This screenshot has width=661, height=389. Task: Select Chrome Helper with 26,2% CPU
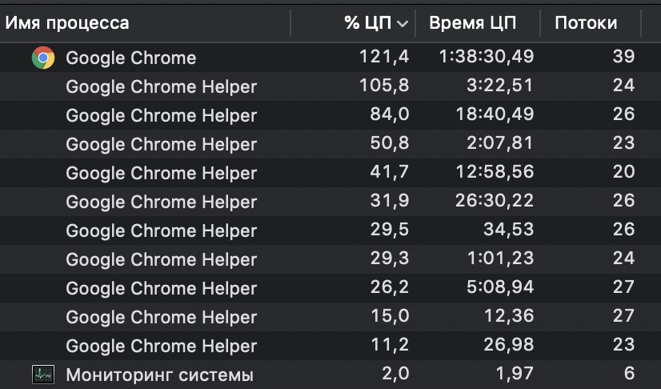click(330, 288)
